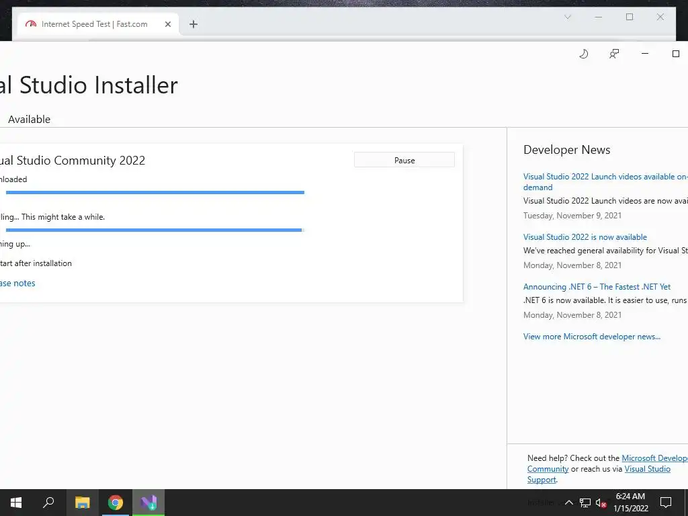Open Visual Studio Support link
Screen dimensions: 688x516
pyautogui.click(x=647, y=469)
